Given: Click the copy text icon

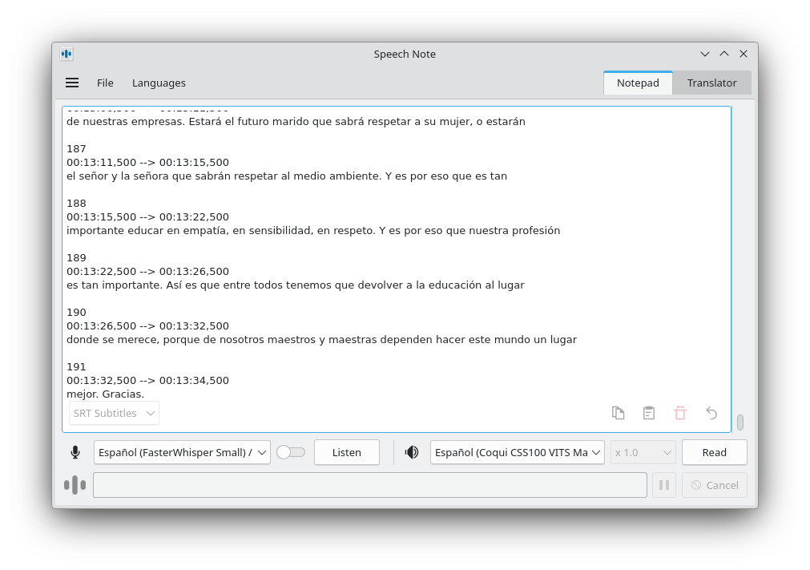Looking at the screenshot, I should tap(618, 413).
